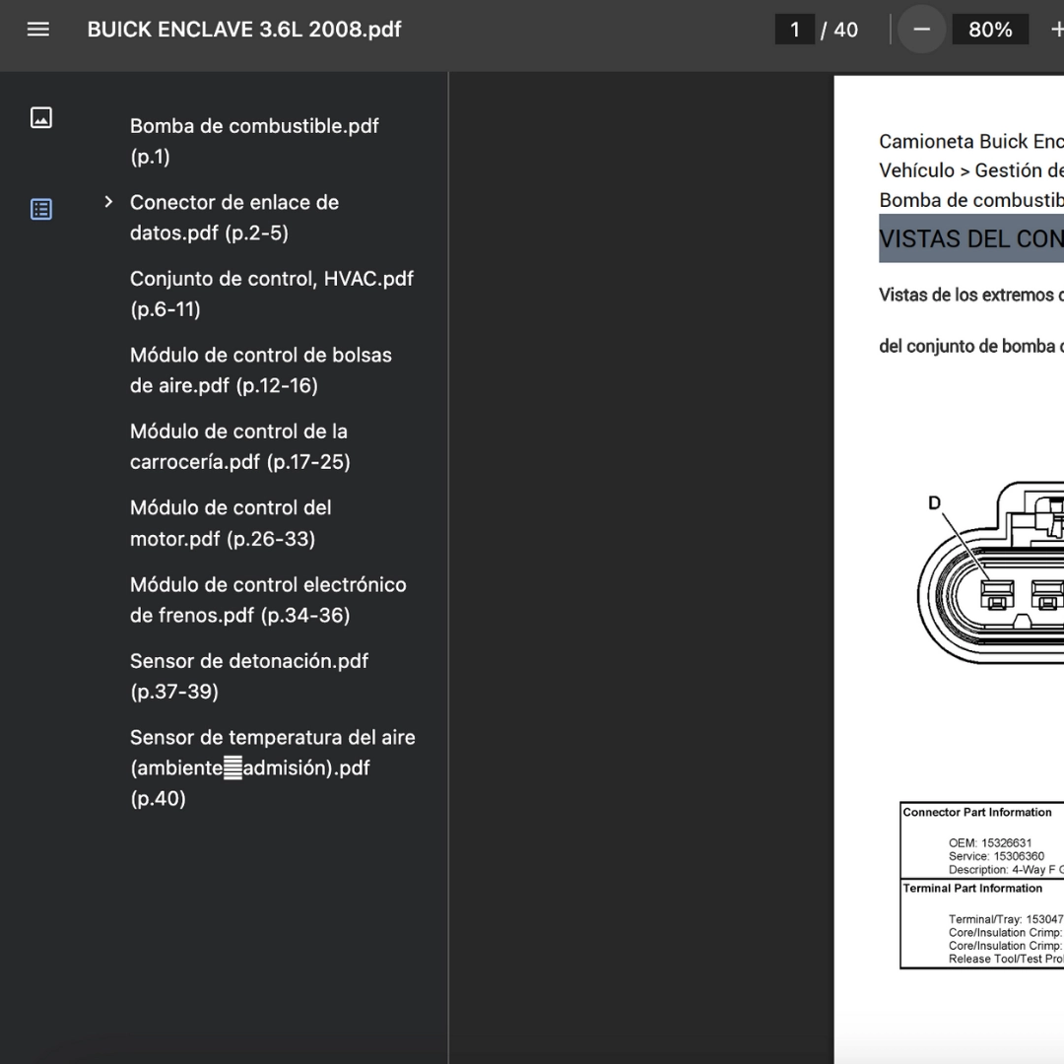Click the highlighted VISTAS DEL CON heading
The height and width of the screenshot is (1064, 1064).
point(971,238)
